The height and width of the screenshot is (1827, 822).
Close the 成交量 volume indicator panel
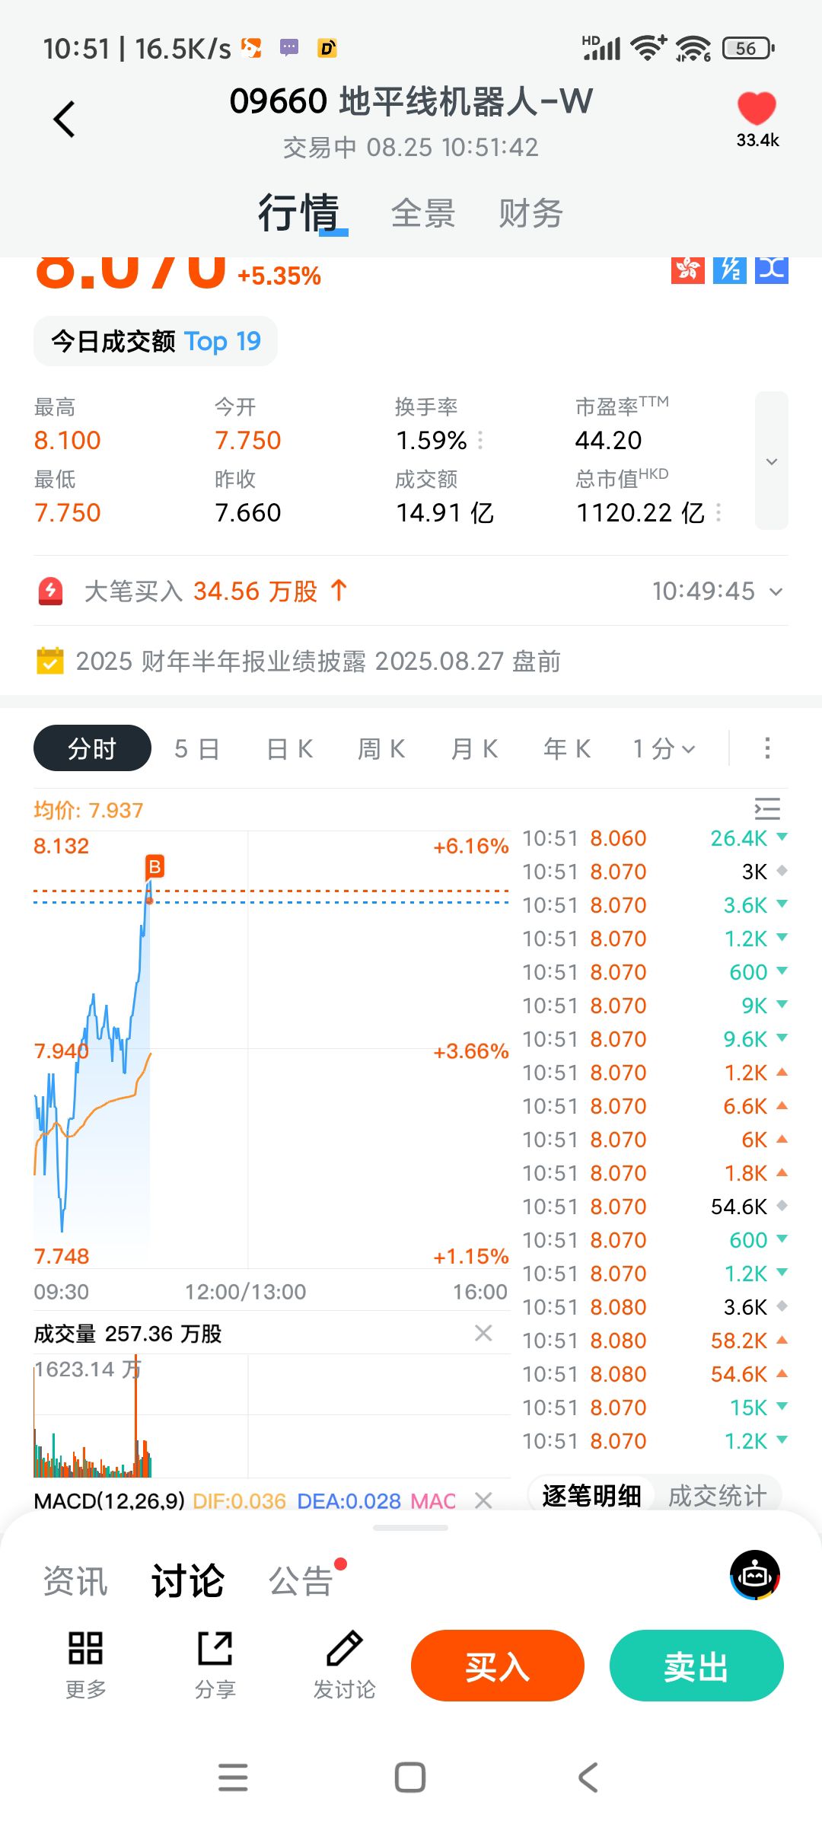(483, 1333)
